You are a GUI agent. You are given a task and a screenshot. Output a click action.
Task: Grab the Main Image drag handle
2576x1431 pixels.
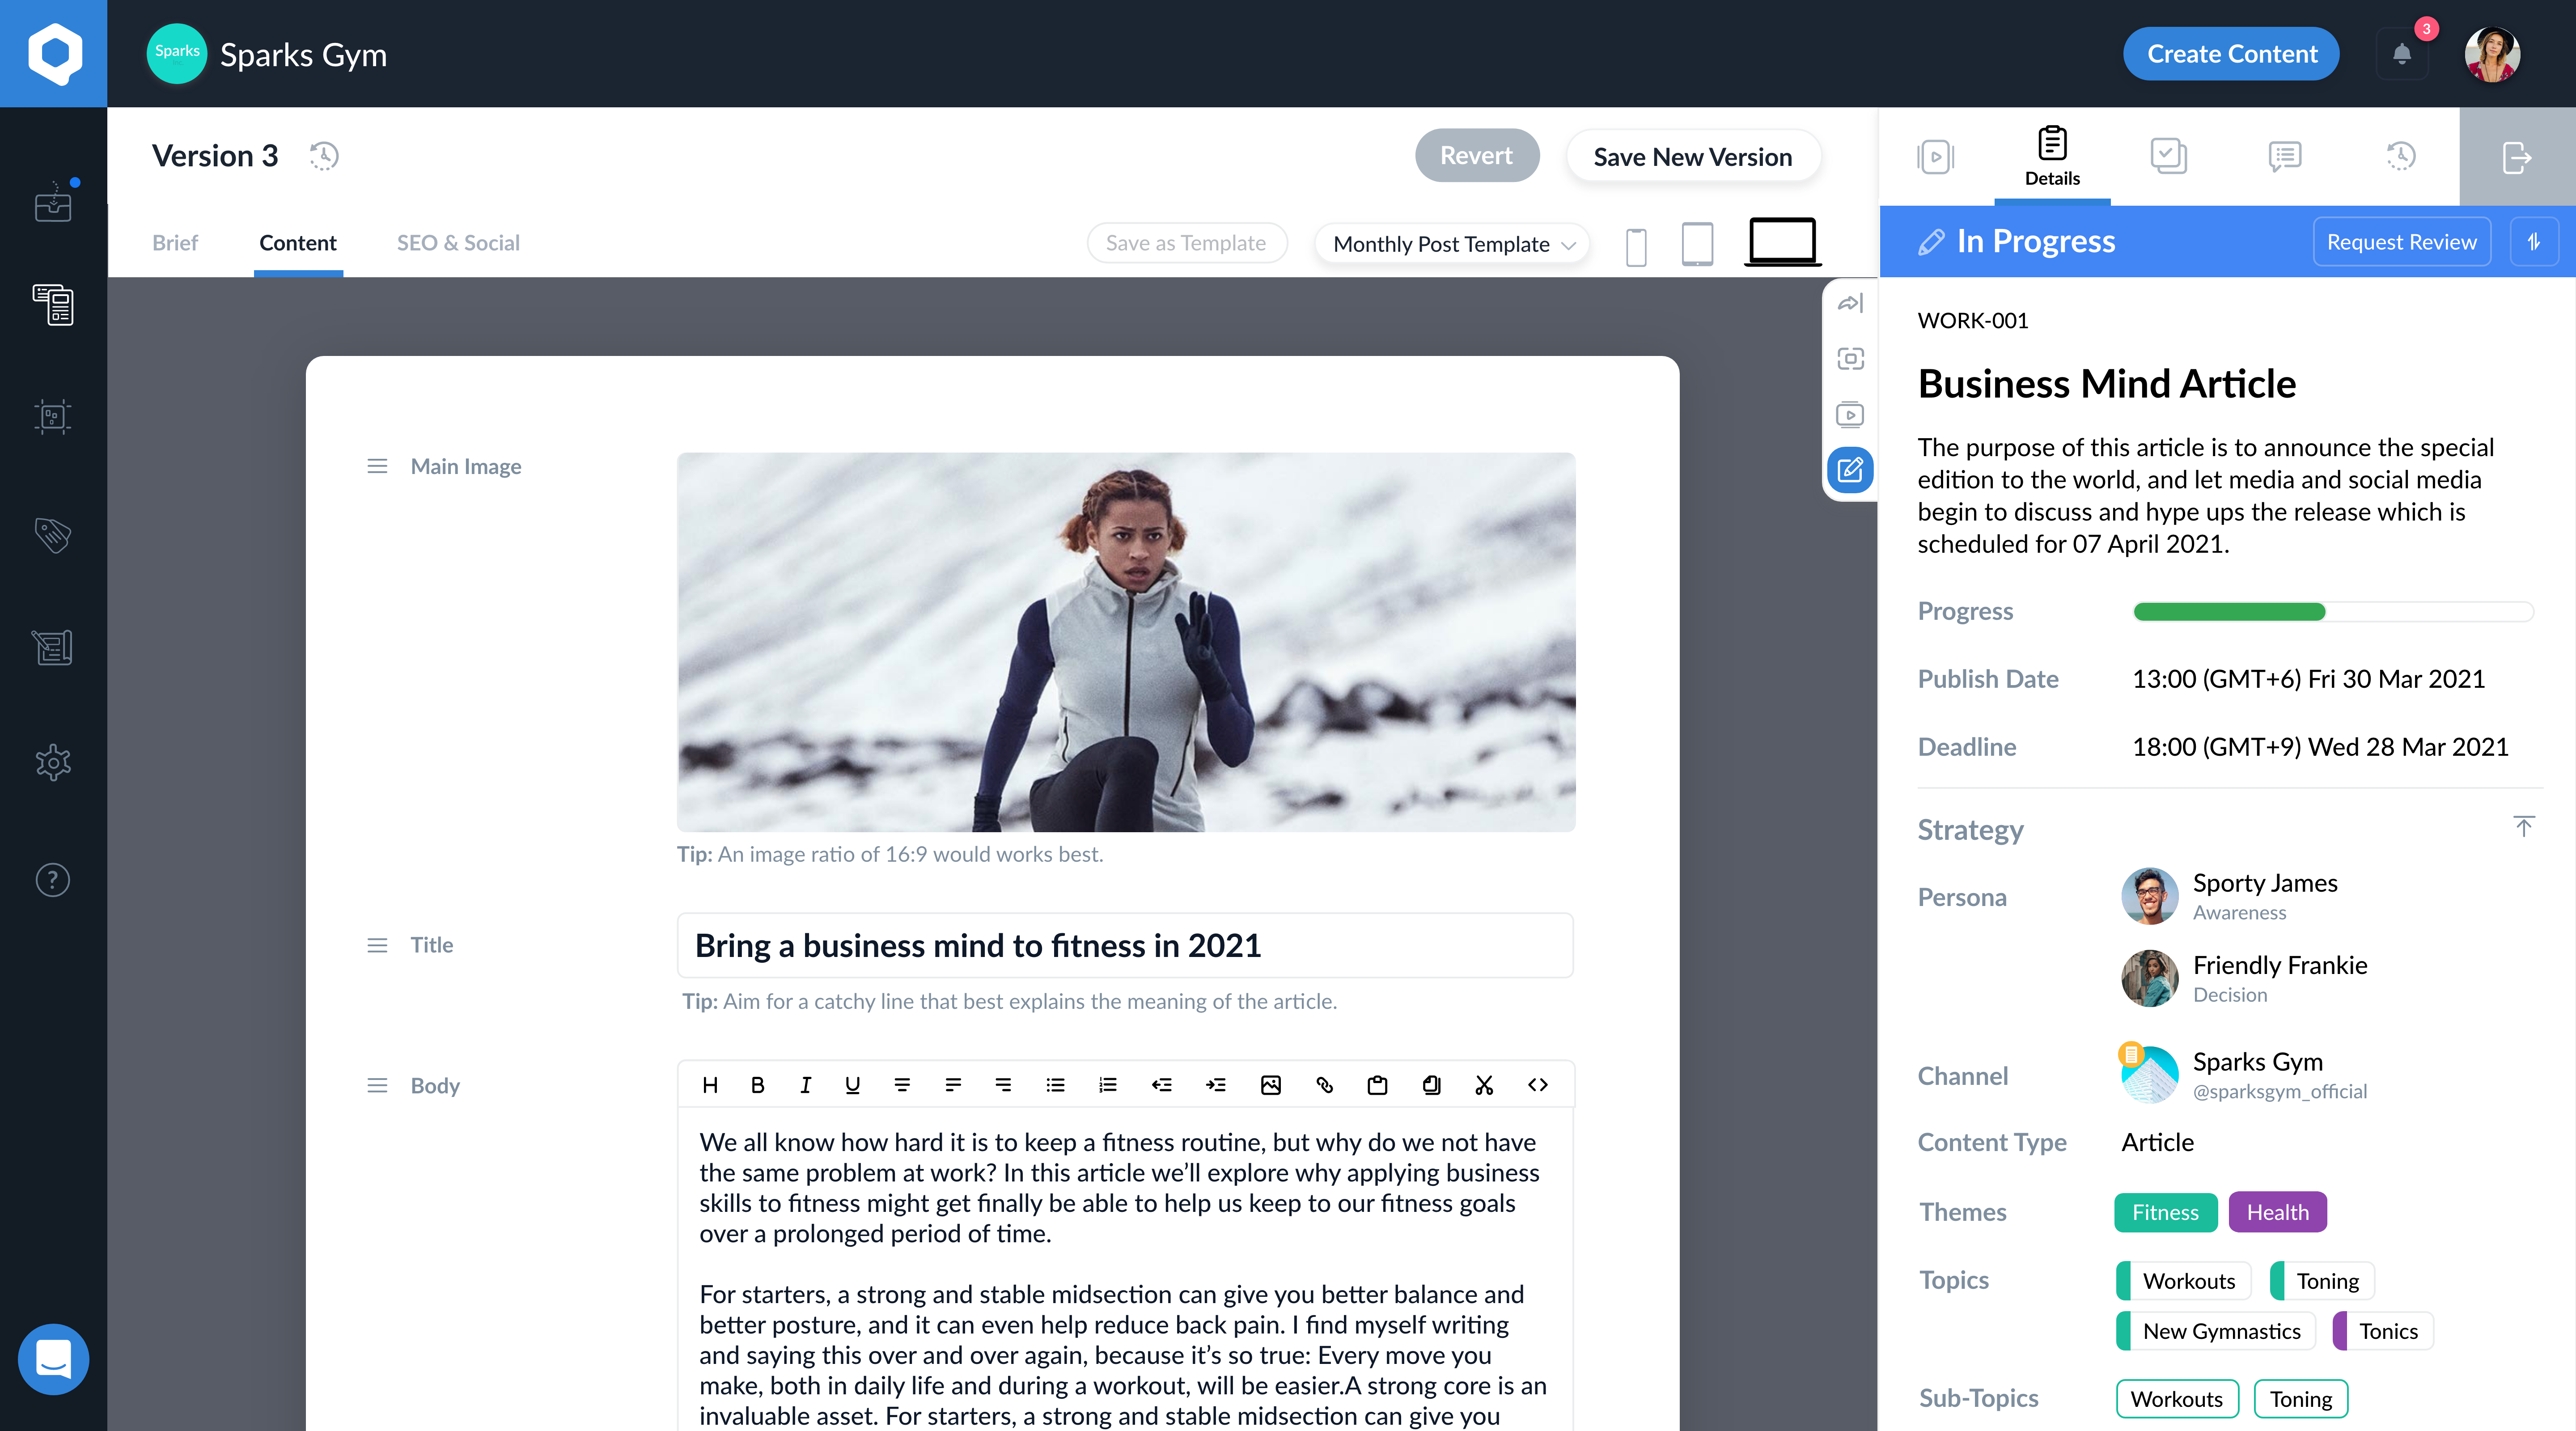point(377,466)
